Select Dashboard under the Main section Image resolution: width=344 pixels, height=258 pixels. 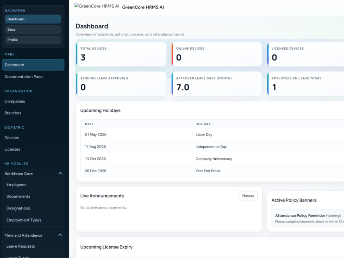coord(33,65)
